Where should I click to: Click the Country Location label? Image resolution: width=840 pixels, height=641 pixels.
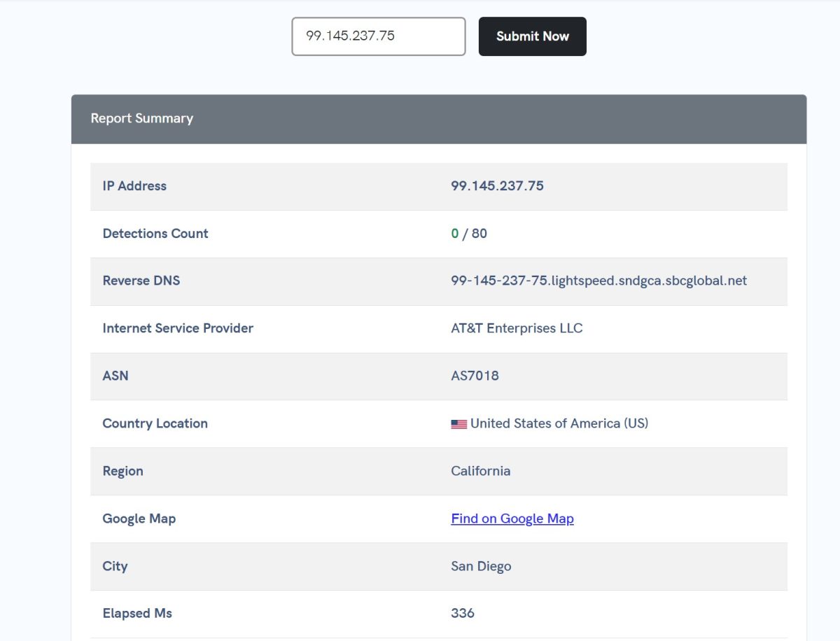[x=155, y=423]
